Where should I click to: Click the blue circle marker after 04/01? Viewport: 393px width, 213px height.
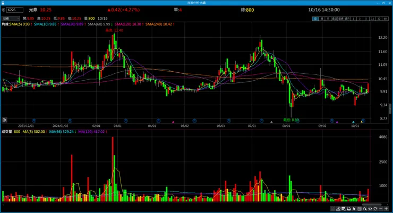(x=159, y=121)
